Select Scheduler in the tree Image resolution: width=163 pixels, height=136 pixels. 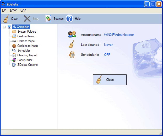(x=24, y=51)
